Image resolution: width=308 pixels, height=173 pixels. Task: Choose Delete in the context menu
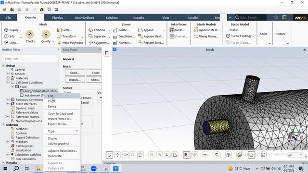62,107
